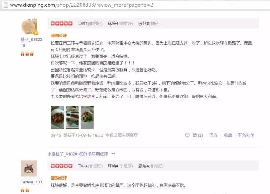Click the page icon in address bar
Image resolution: width=270 pixels, height=194 pixels.
coord(5,5)
